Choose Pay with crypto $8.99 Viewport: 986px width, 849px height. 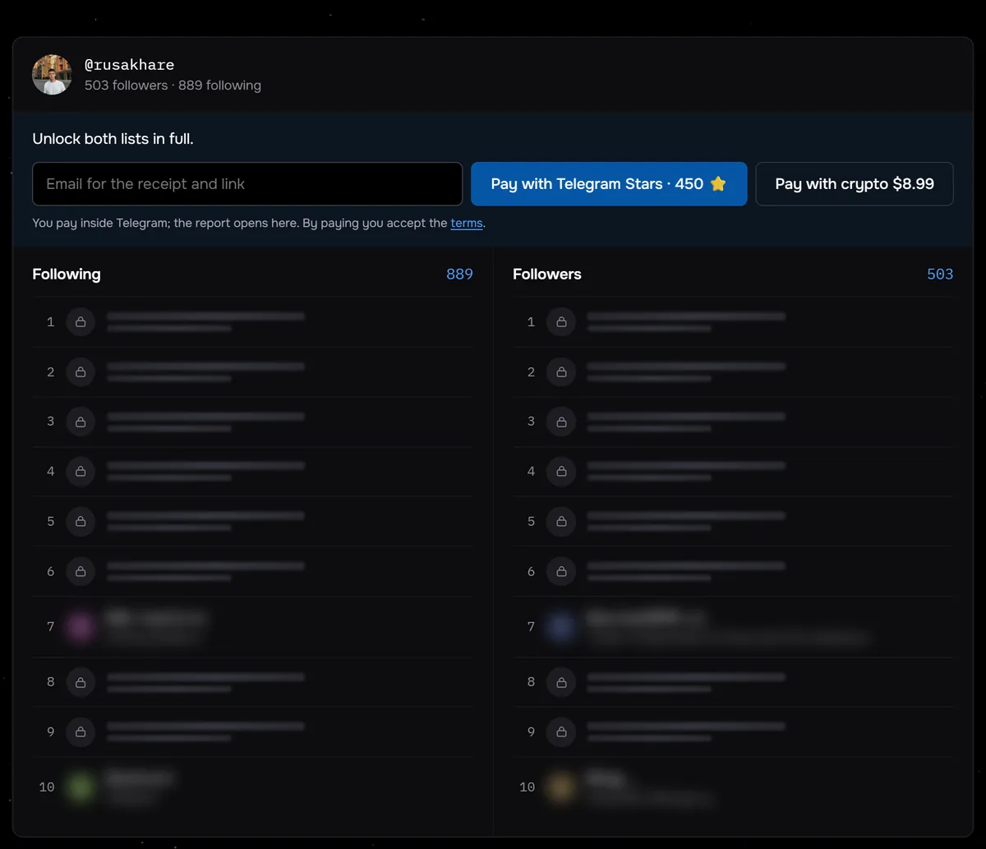click(855, 184)
